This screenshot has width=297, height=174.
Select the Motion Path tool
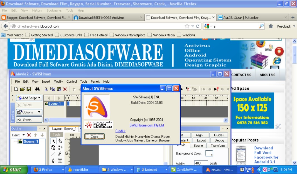point(60,148)
